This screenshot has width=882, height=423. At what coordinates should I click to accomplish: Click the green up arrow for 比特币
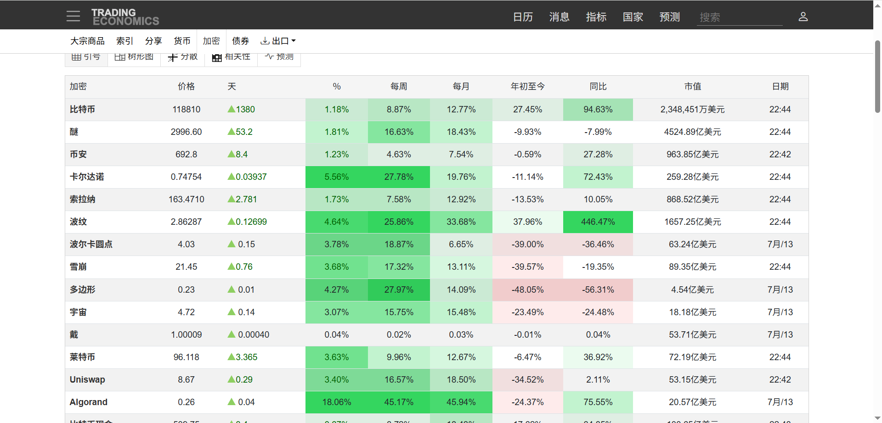click(232, 109)
